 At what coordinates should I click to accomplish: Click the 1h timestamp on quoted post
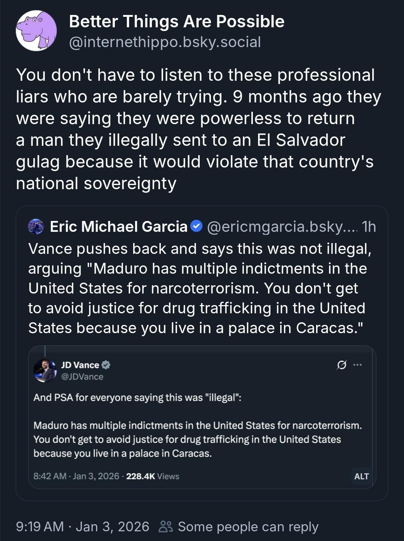pyautogui.click(x=369, y=227)
